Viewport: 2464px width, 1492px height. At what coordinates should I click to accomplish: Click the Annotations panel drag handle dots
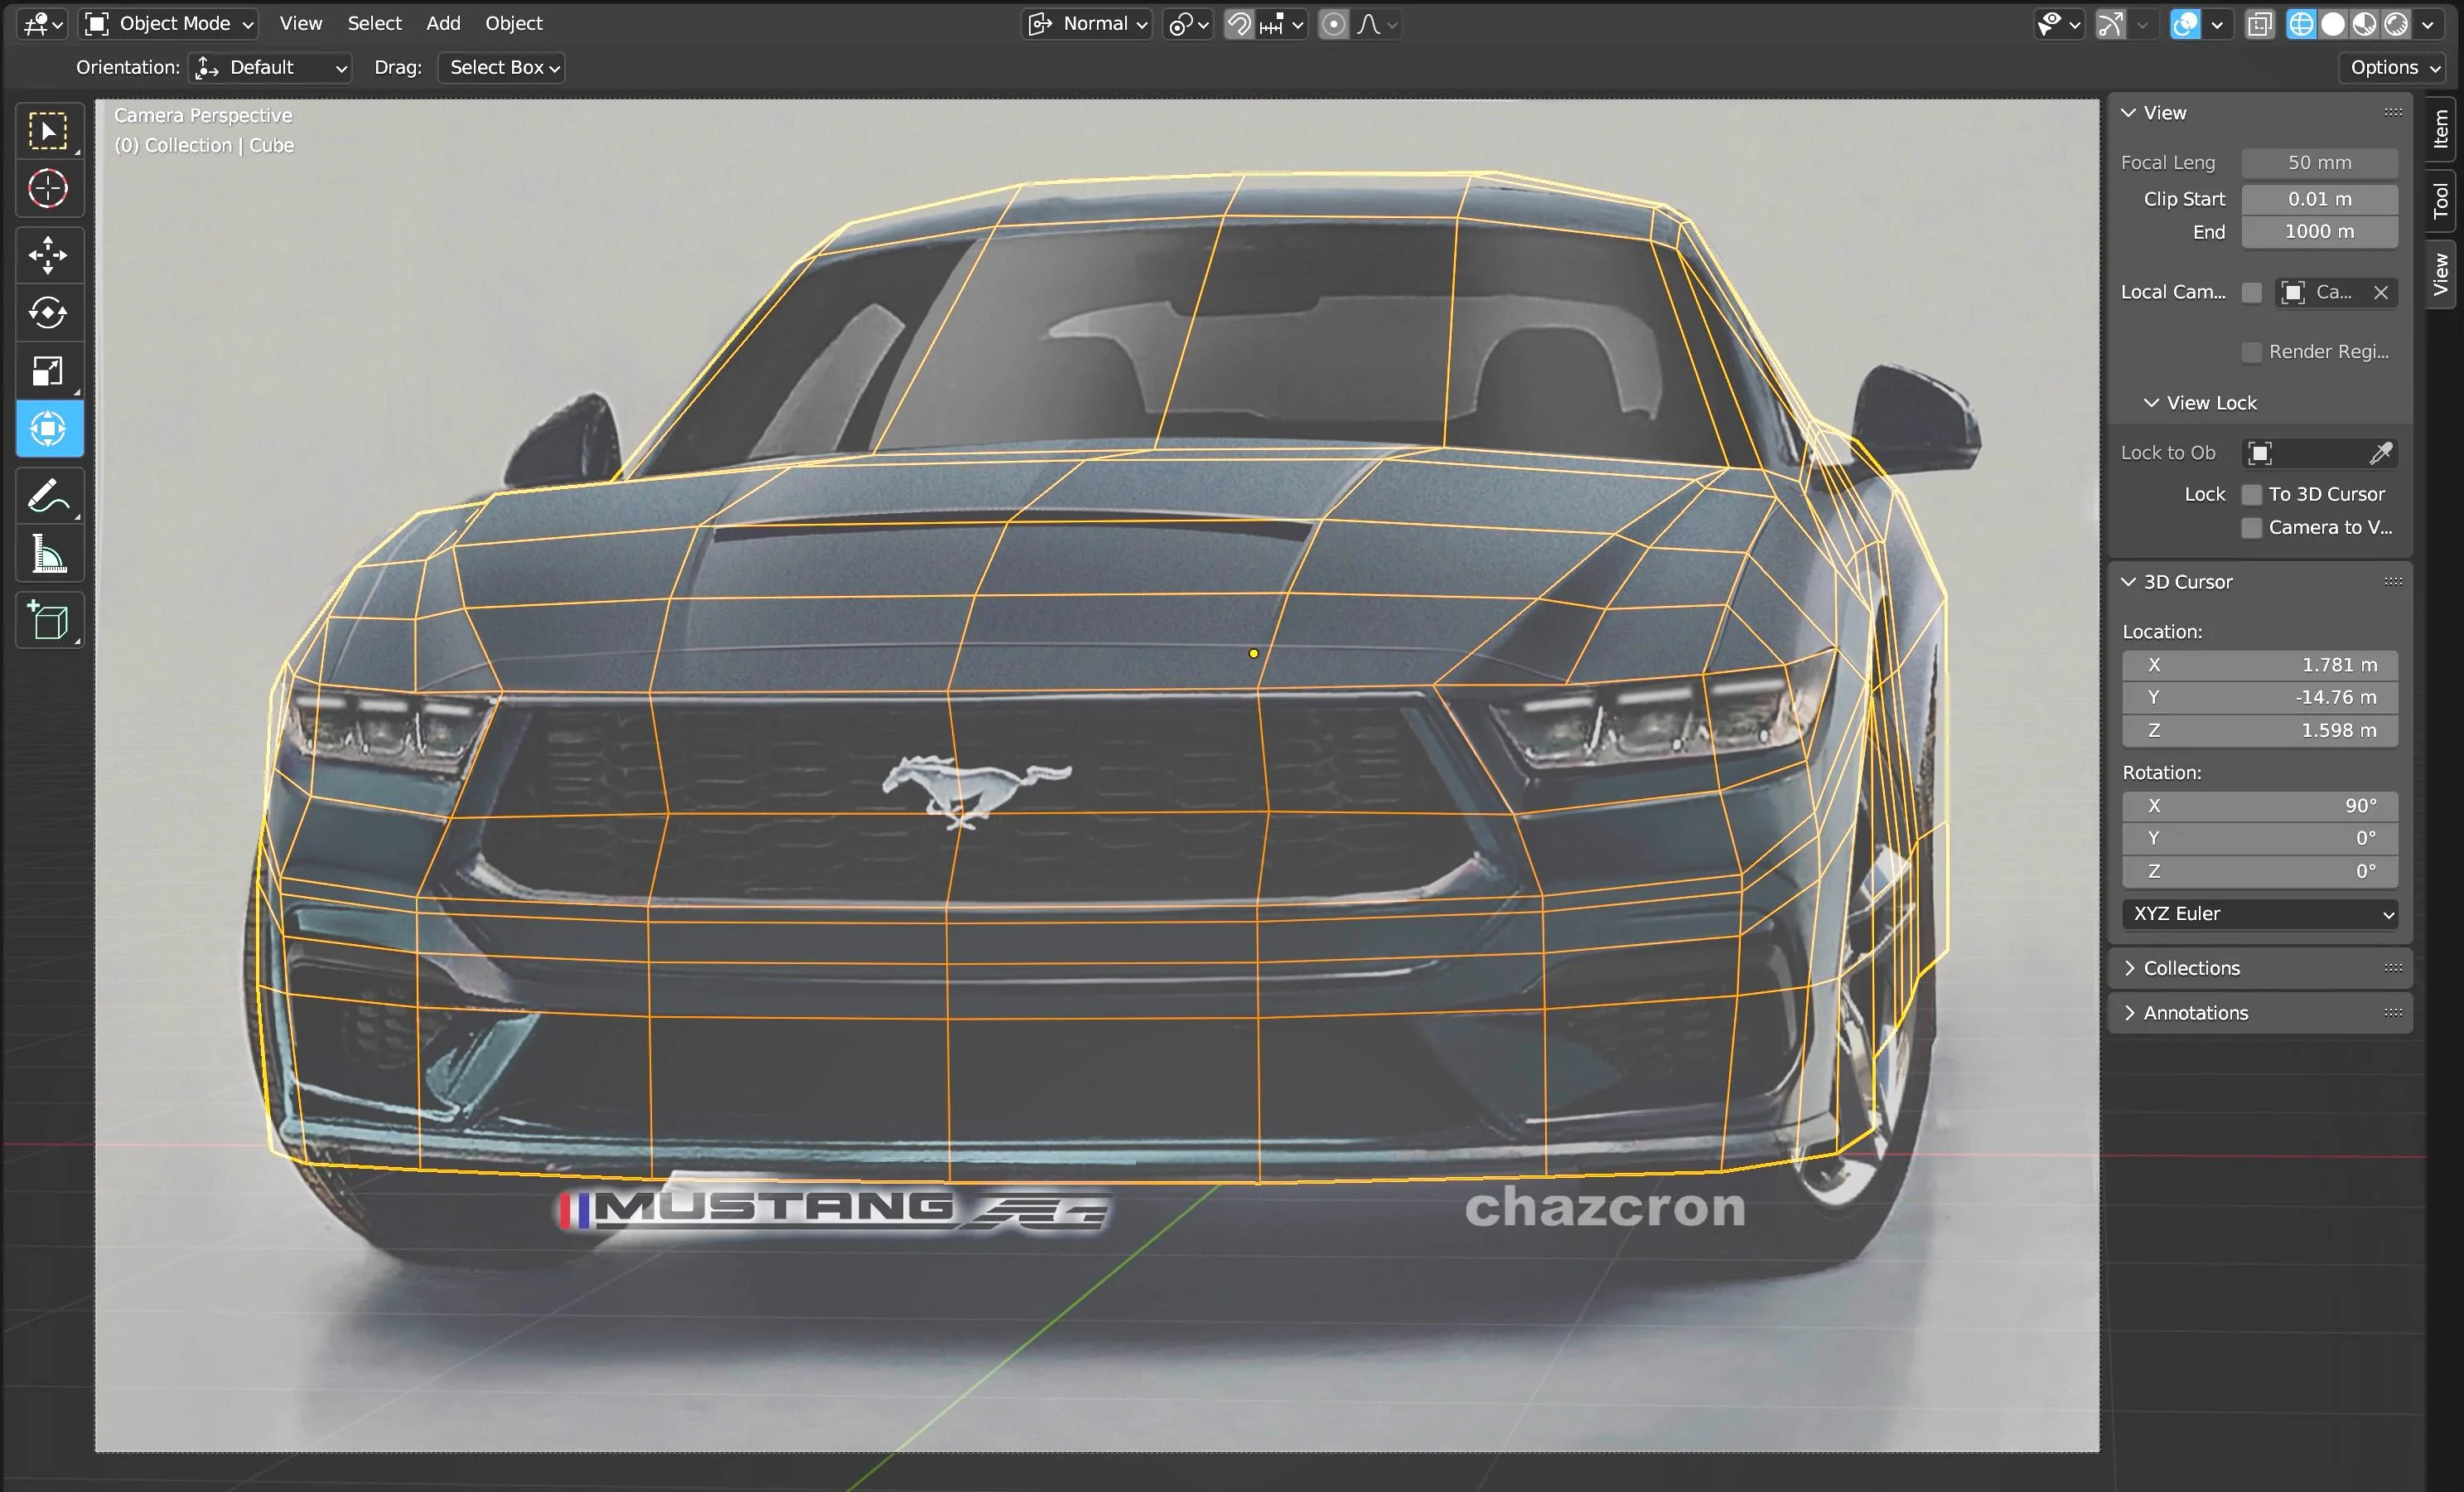(x=2393, y=1013)
